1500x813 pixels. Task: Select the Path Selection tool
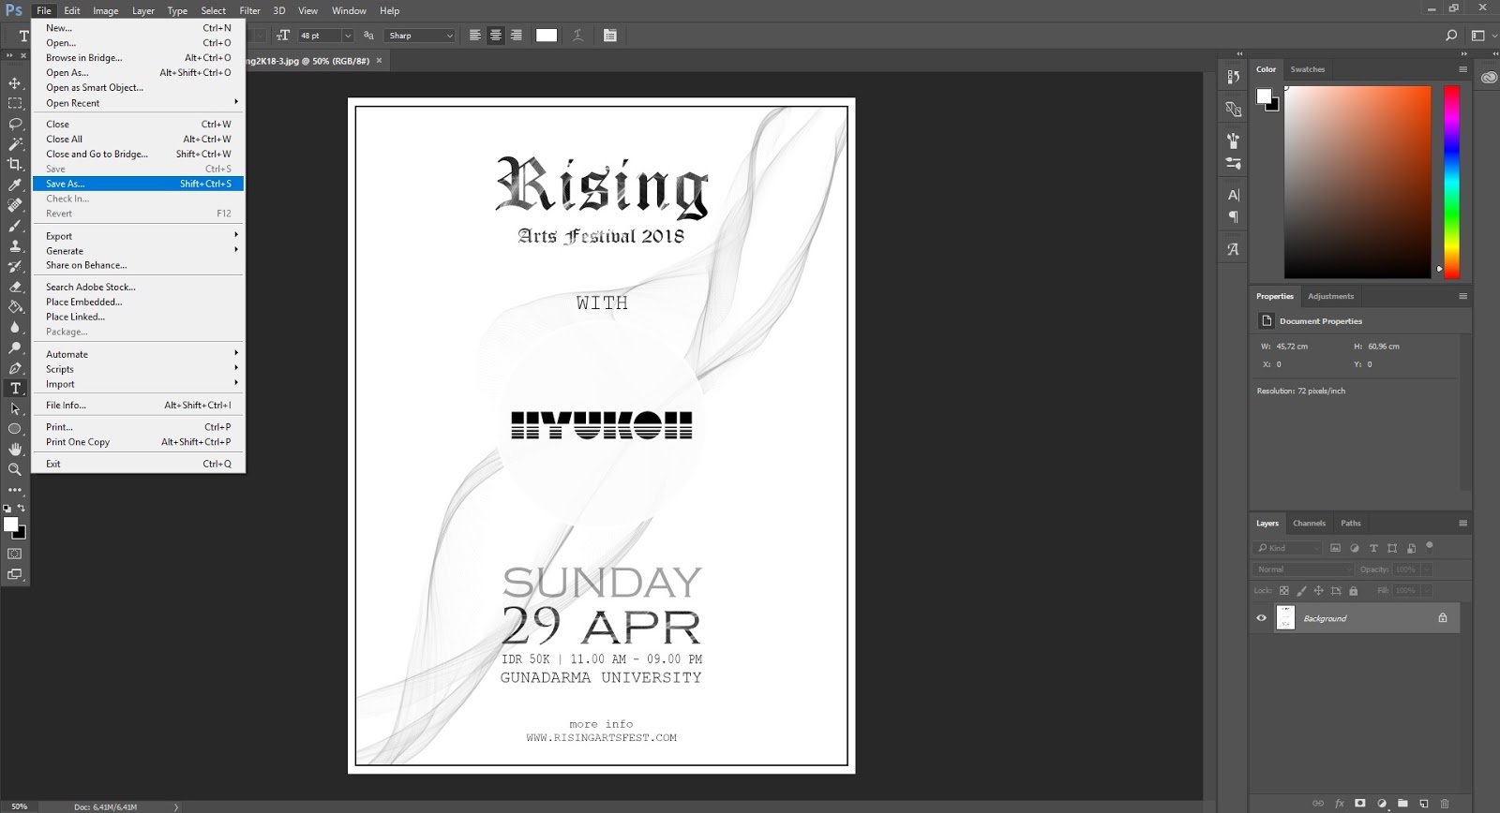(x=15, y=408)
